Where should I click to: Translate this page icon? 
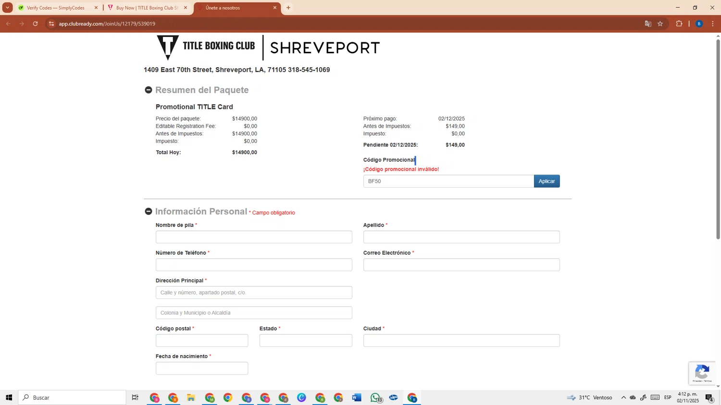point(648,24)
